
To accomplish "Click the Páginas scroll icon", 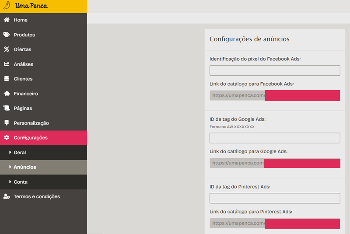I will pyautogui.click(x=7, y=108).
